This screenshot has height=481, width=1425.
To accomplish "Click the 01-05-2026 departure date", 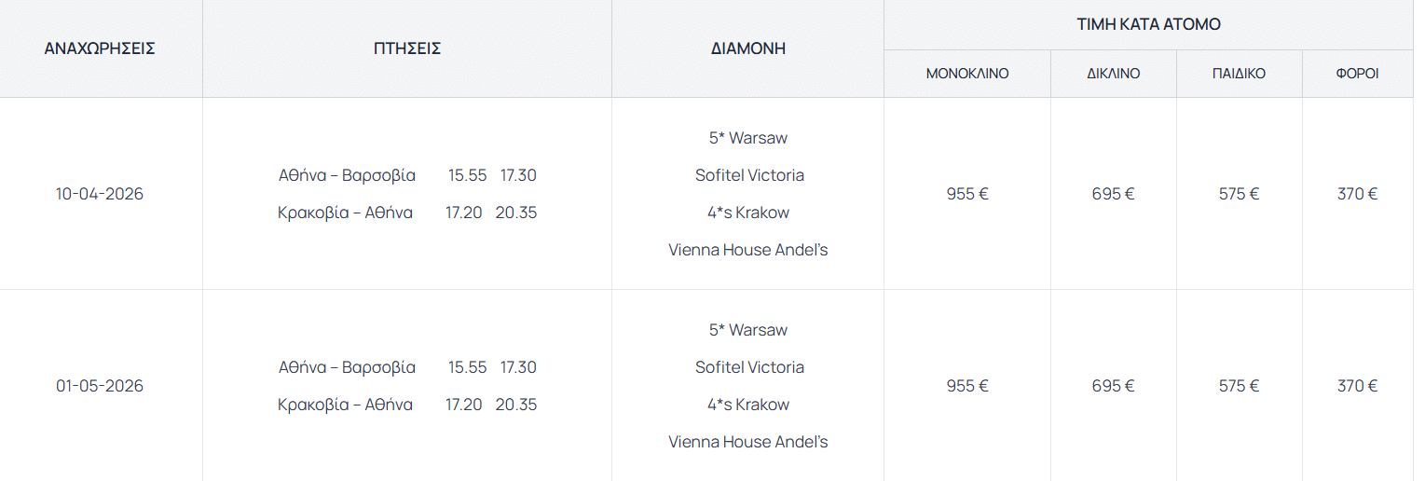I will pyautogui.click(x=100, y=386).
